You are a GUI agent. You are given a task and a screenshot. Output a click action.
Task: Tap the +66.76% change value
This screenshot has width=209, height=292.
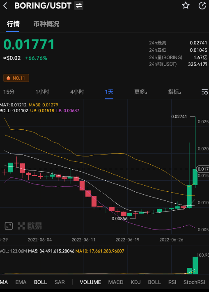[x=36, y=58]
